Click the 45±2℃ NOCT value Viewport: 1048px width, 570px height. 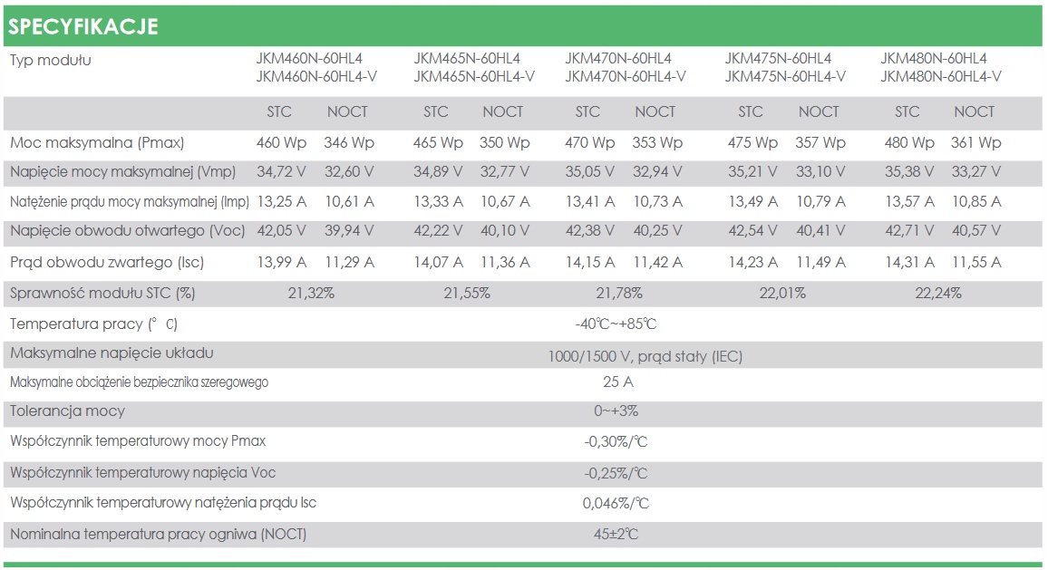(x=616, y=534)
